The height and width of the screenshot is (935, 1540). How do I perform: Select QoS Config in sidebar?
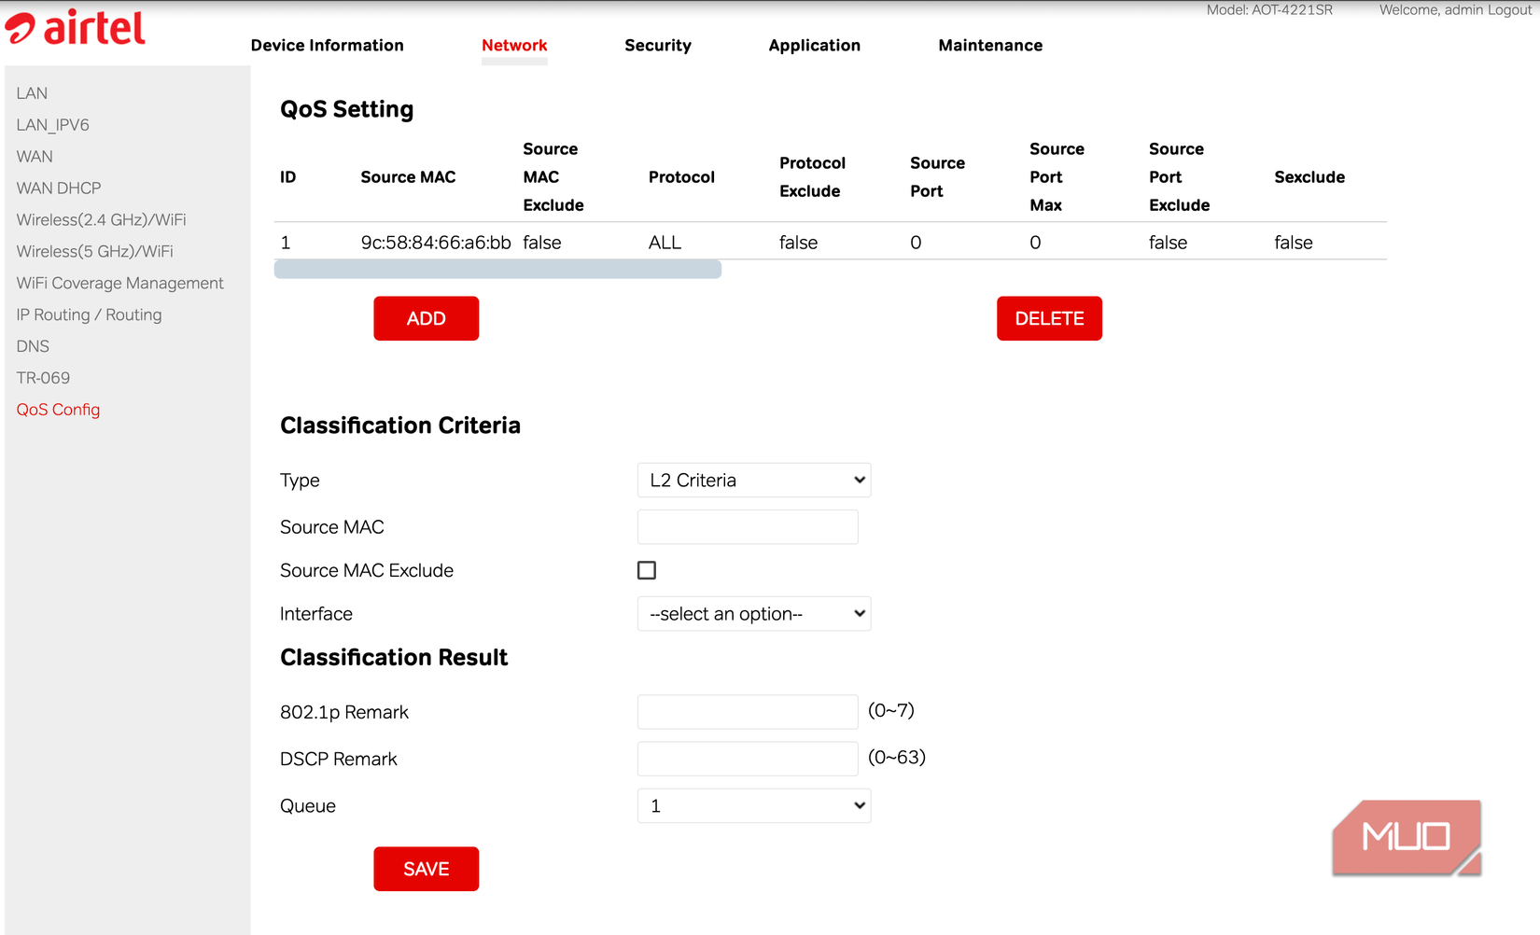point(58,410)
